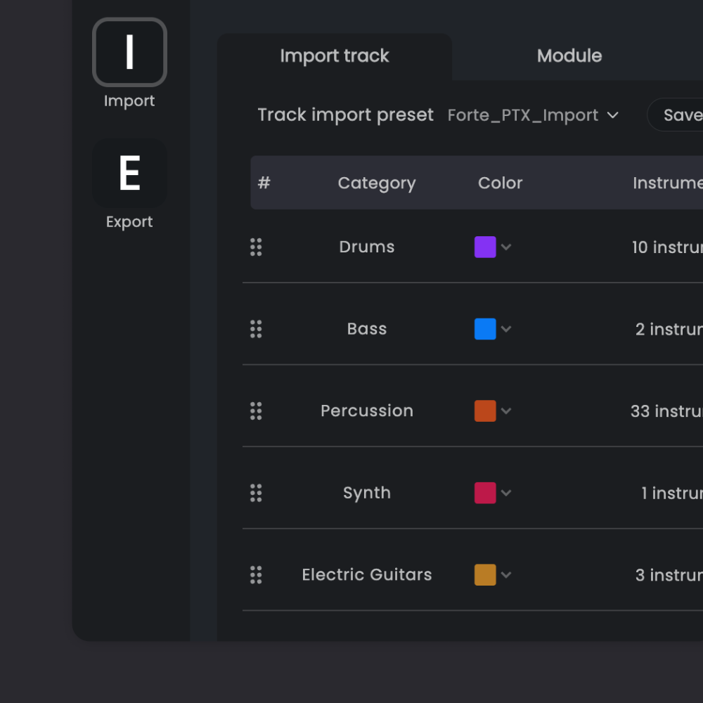This screenshot has height=703, width=703.
Task: Select the Import track tab
Action: pos(335,56)
